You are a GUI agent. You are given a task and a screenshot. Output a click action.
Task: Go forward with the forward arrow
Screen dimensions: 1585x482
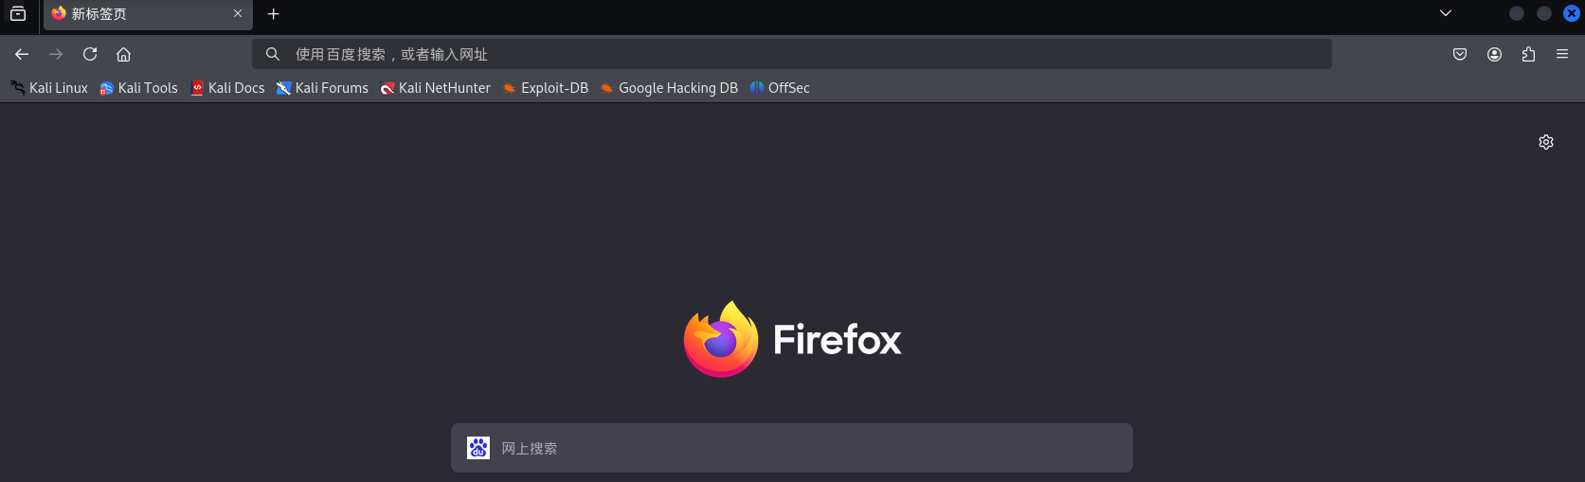(x=56, y=54)
